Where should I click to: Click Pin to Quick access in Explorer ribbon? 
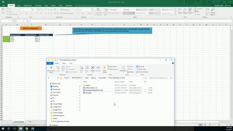(x=51, y=70)
